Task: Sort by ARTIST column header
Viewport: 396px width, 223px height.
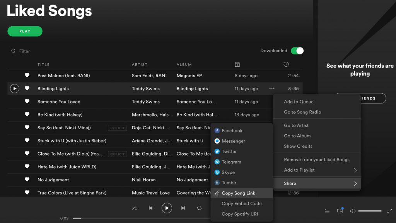Action: tap(139, 64)
